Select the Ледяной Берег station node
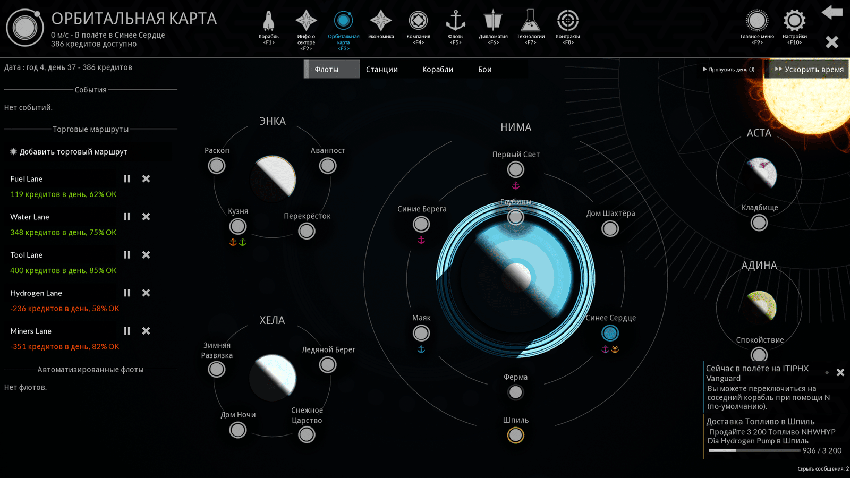 click(x=328, y=365)
